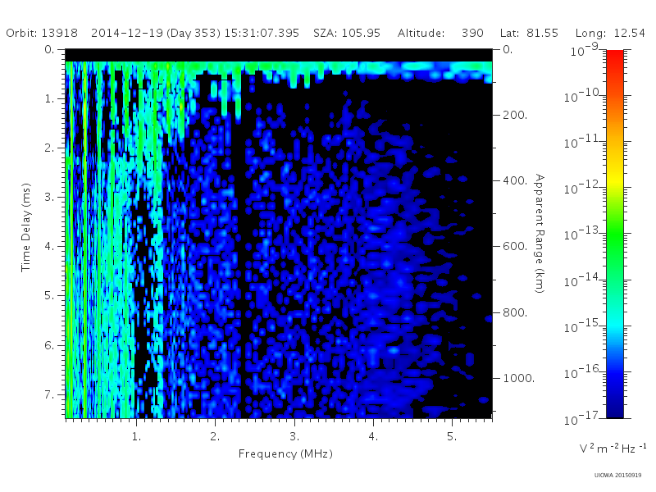Screen dimensions: 656x492
Task: Click the Orbit: 13918 header label
Action: coord(42,33)
